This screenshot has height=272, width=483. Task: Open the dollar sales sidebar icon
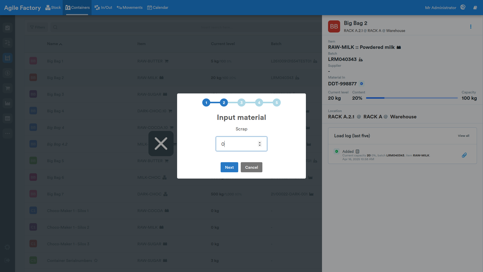(8, 73)
